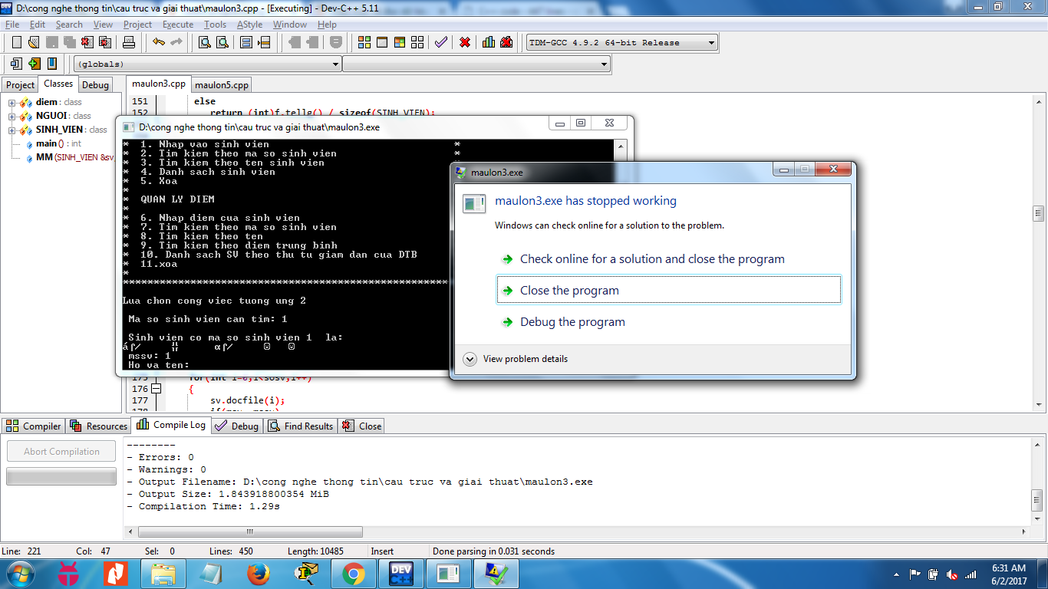Expand the diem class tree node

pos(12,103)
